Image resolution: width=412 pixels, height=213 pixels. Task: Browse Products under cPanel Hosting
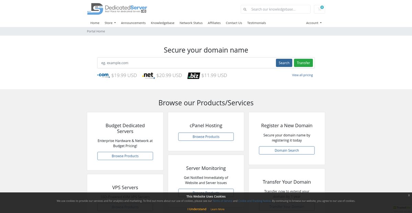click(x=206, y=137)
